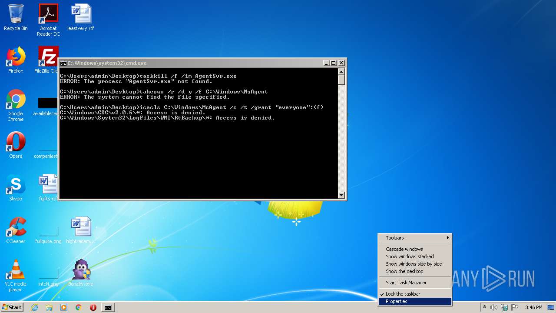Viewport: 556px width, 313px height.
Task: Maximize the cmd.exe window
Action: pos(333,63)
